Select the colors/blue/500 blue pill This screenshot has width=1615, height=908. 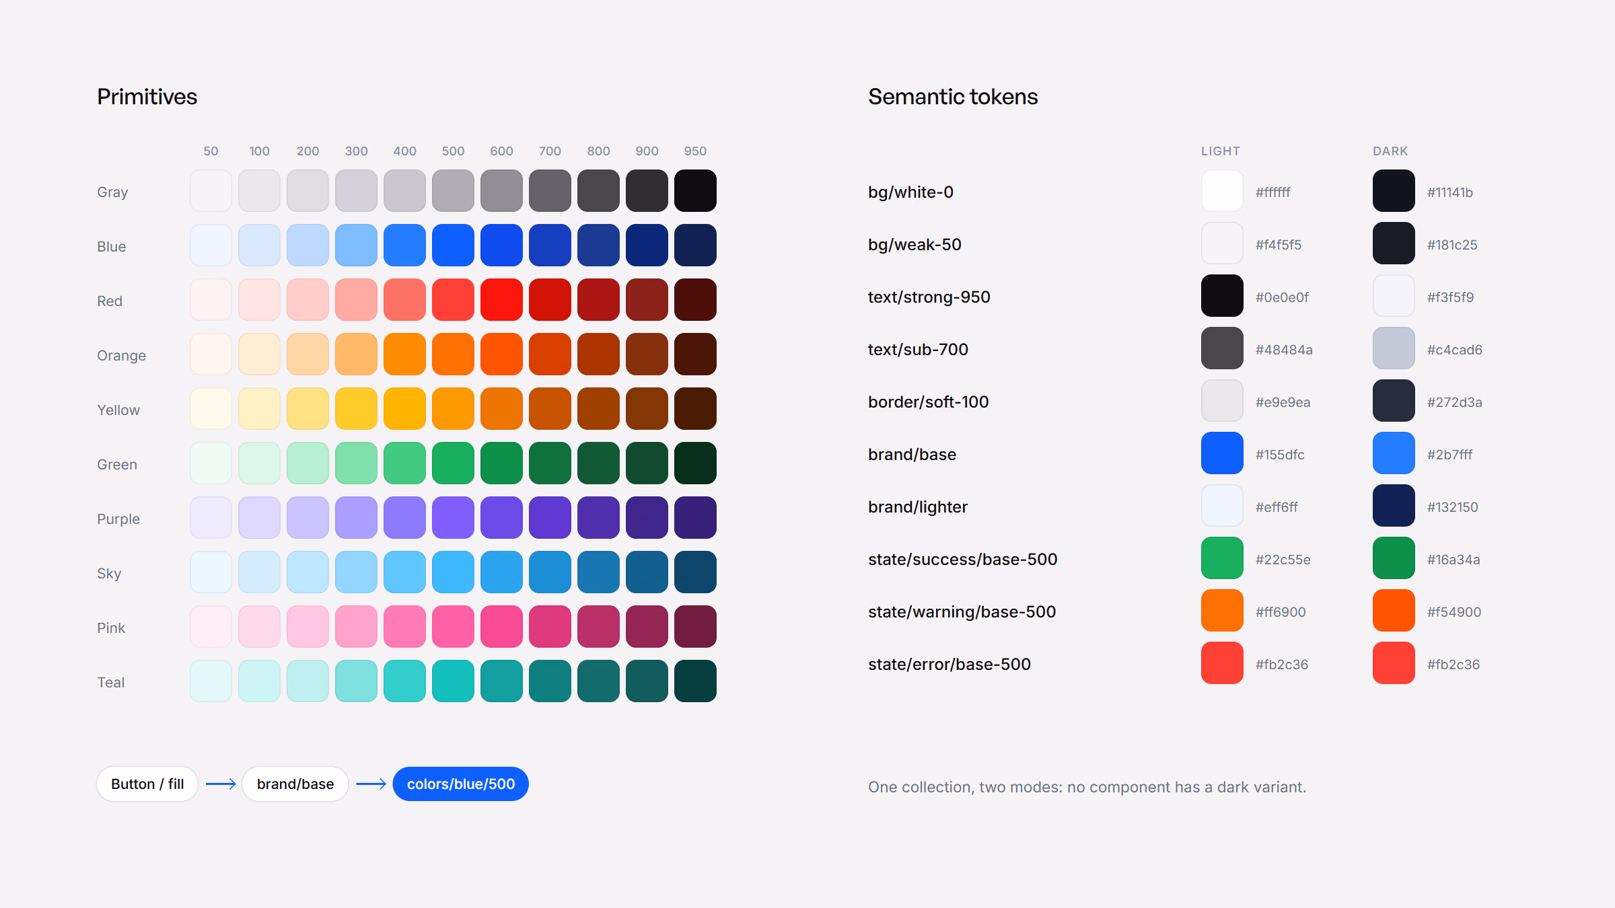[461, 784]
